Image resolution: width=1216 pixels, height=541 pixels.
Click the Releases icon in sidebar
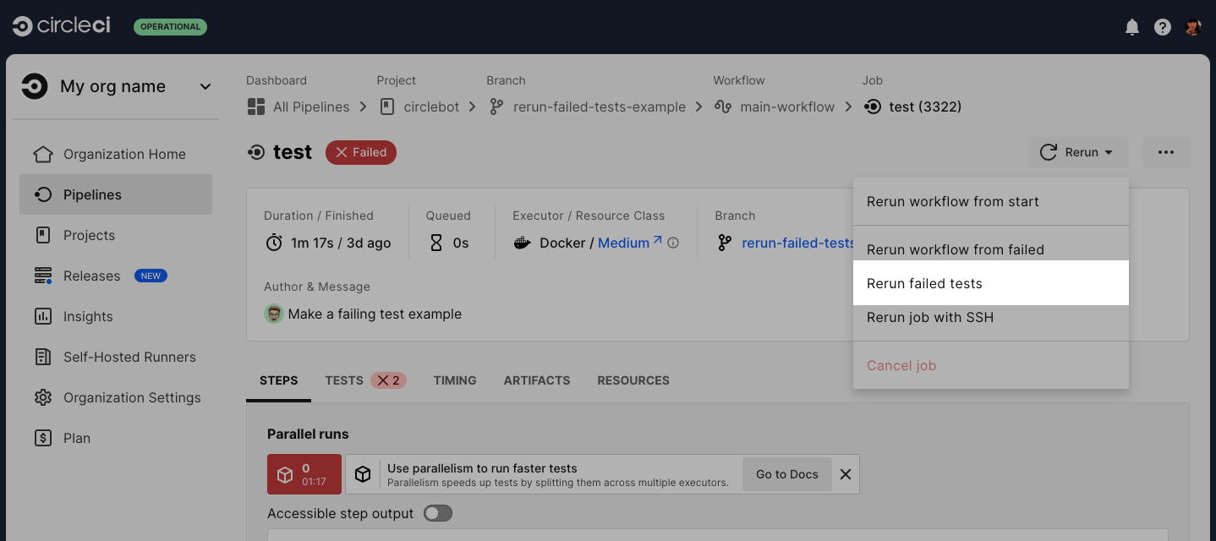pyautogui.click(x=43, y=276)
